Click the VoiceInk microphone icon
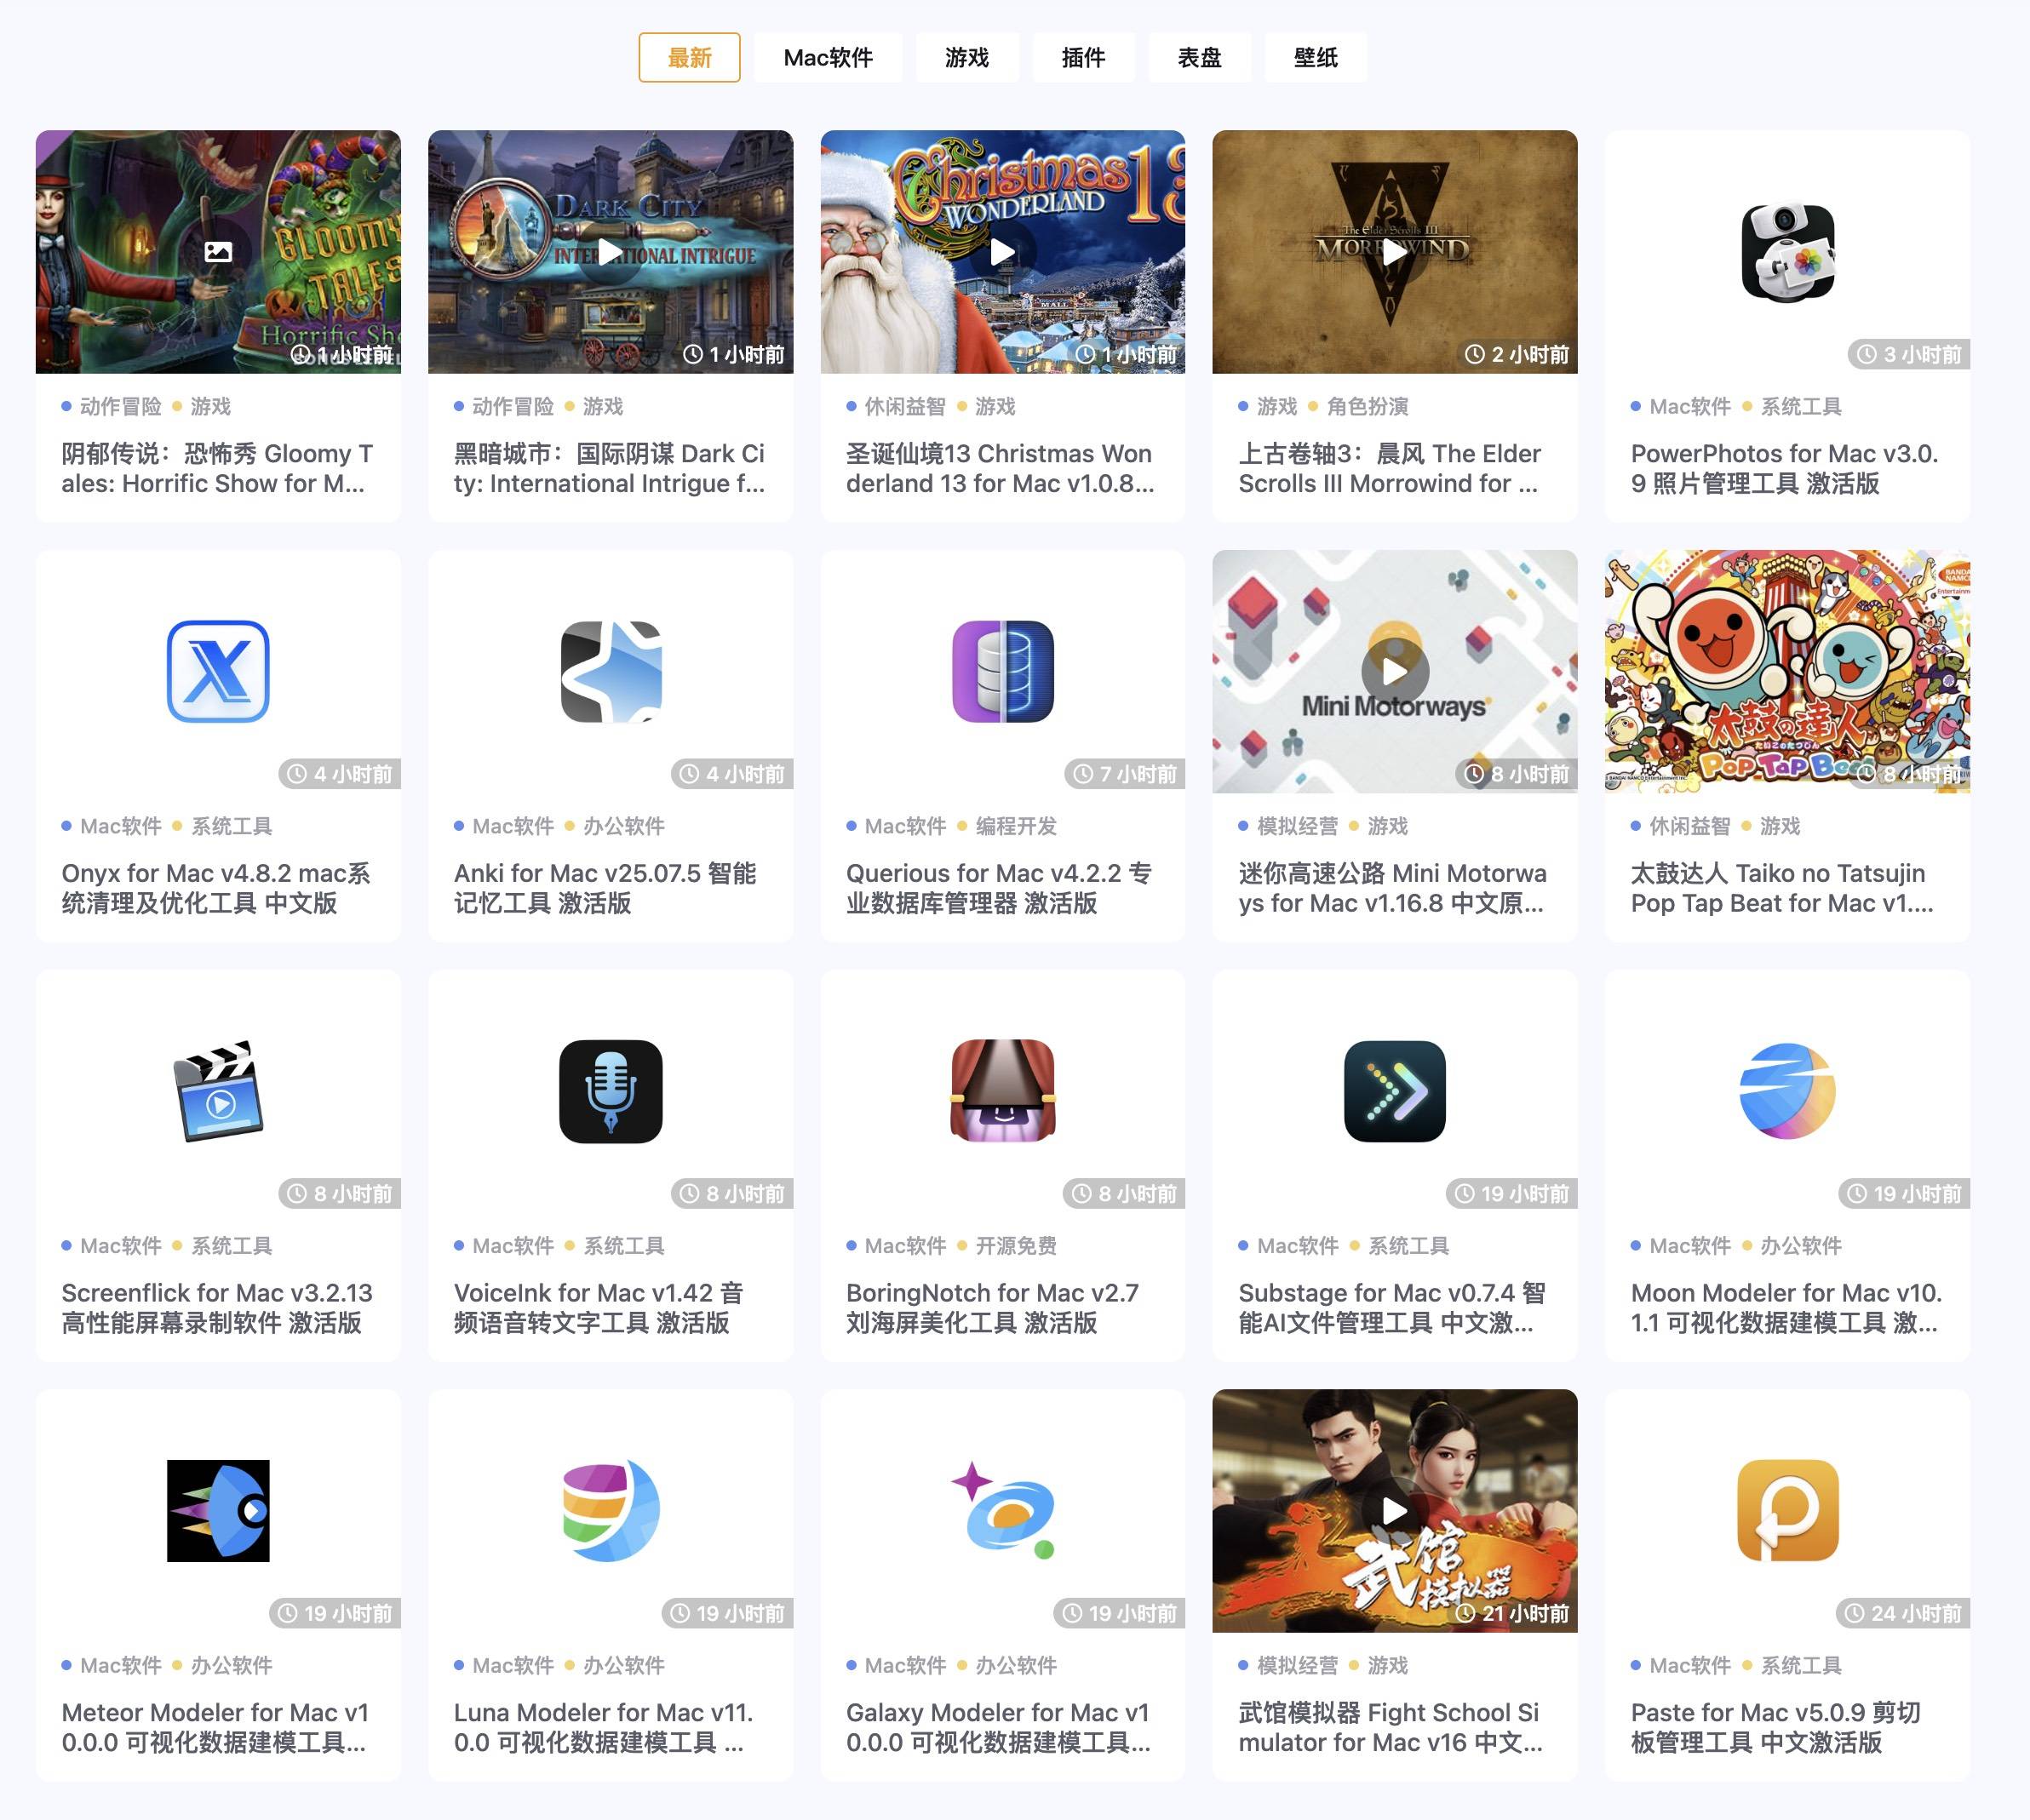This screenshot has width=2030, height=1820. (611, 1091)
